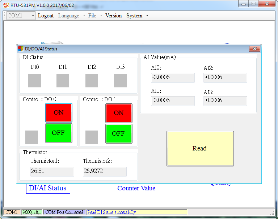Turn DO 0 ON with red button
278x219 pixels.
pos(59,113)
